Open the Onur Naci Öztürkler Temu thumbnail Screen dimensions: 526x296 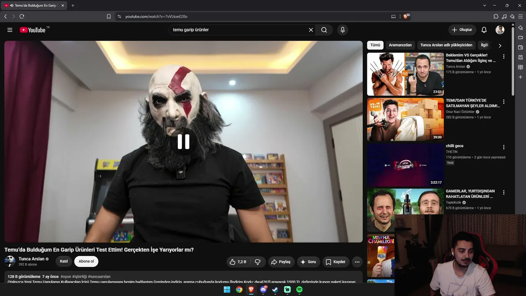click(x=405, y=119)
